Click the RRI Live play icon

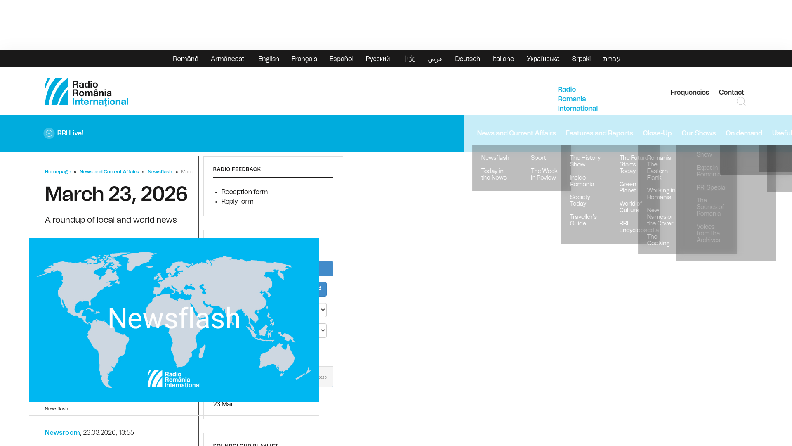coord(49,133)
